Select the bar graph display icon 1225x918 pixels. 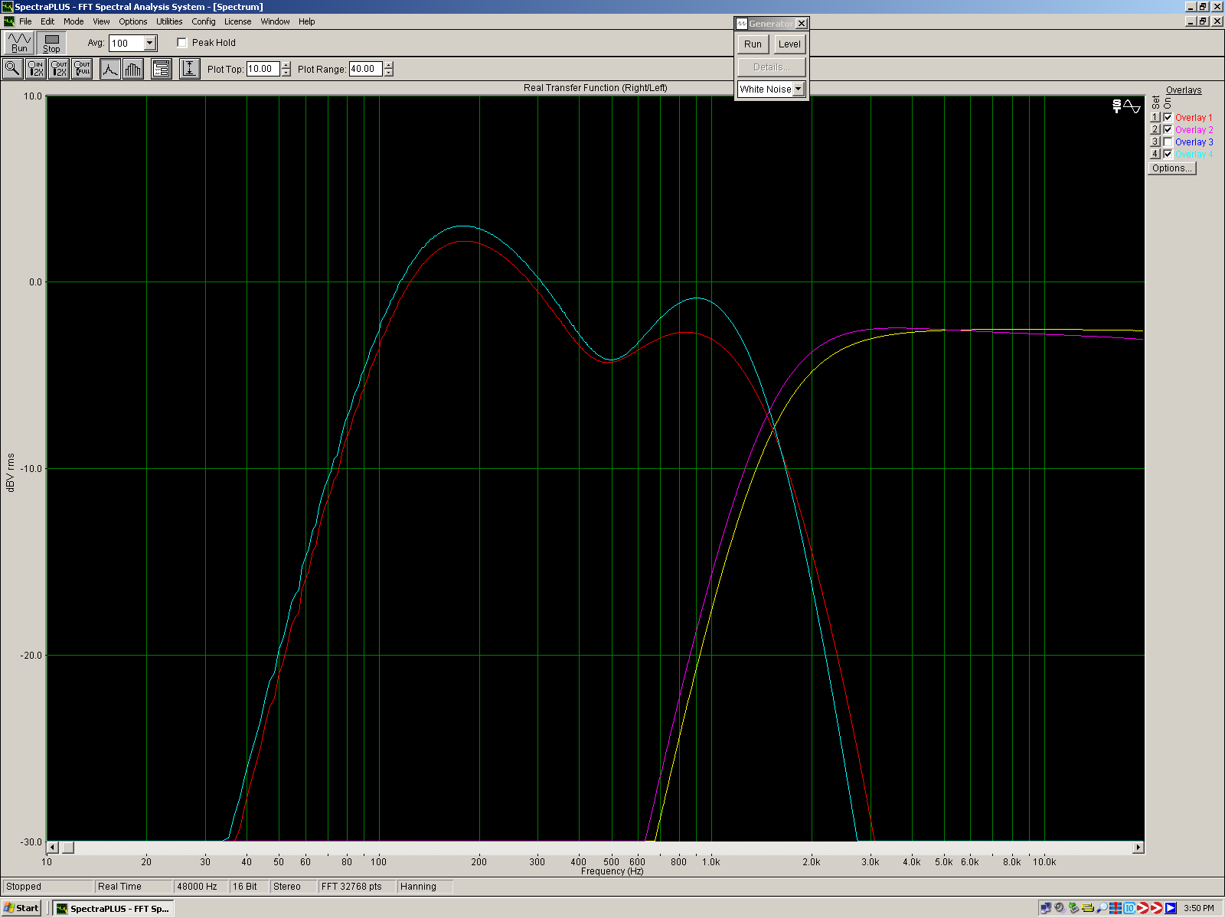(133, 69)
